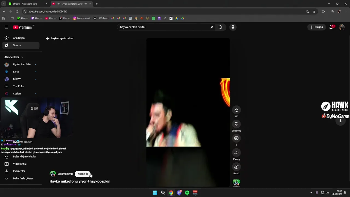Screen dimensions: 350x197
Task: Go back using arrow beside hayko cepkin brütal
Action: (48, 39)
